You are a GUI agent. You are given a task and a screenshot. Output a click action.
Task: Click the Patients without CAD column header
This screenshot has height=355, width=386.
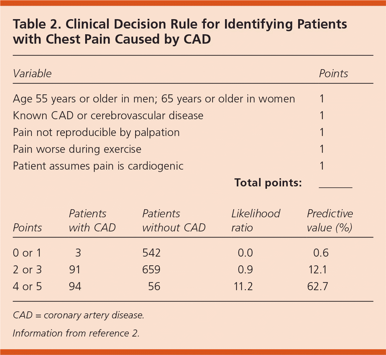click(174, 220)
